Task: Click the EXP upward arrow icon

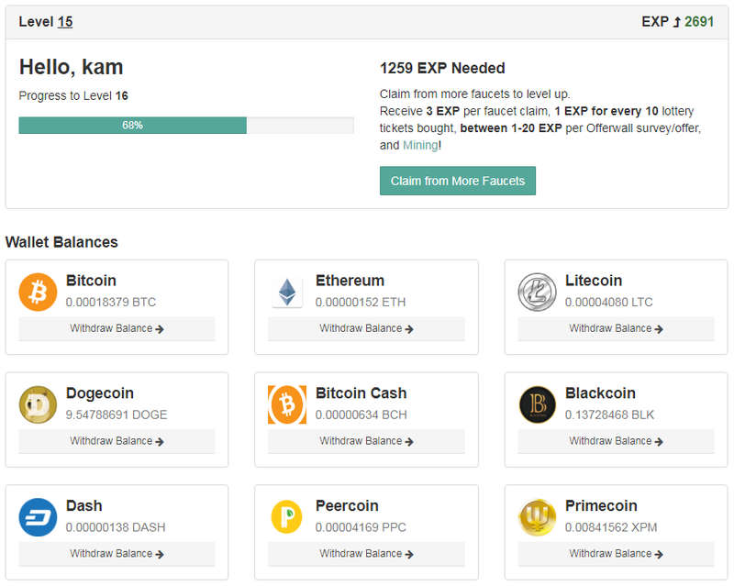Action: 676,22
